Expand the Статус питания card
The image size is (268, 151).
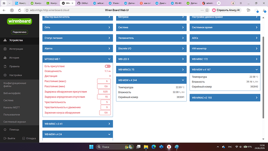(78, 38)
